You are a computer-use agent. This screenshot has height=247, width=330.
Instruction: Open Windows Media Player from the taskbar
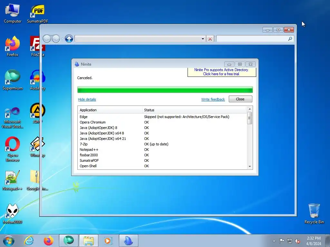click(109, 241)
